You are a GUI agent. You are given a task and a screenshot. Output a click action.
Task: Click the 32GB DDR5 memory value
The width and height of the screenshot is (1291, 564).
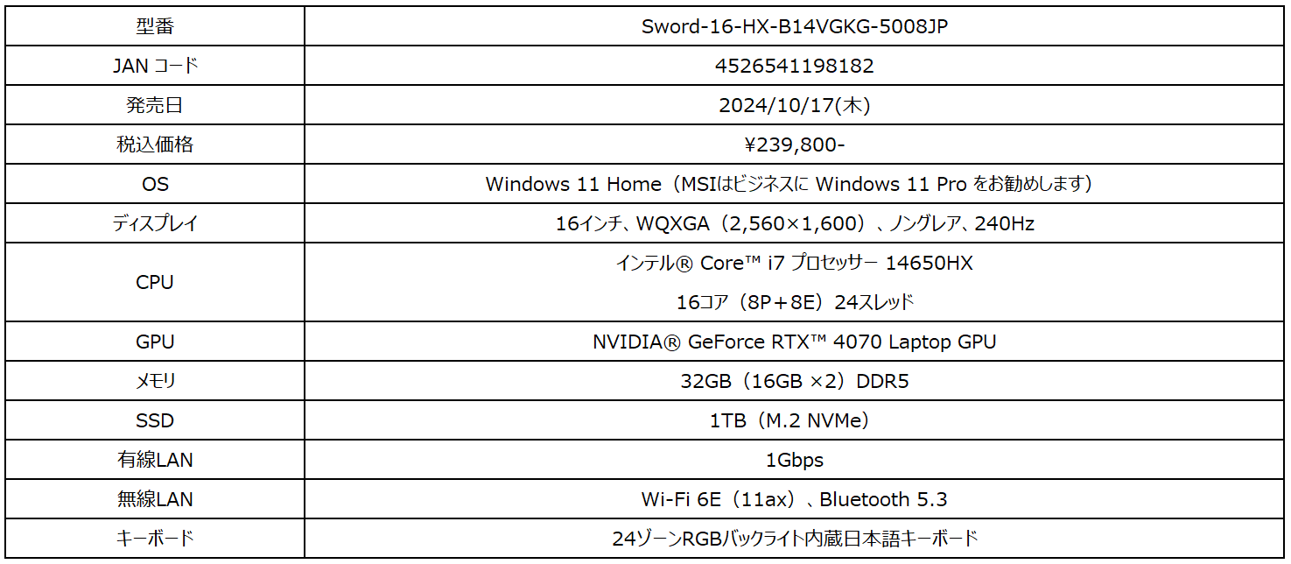tap(795, 381)
